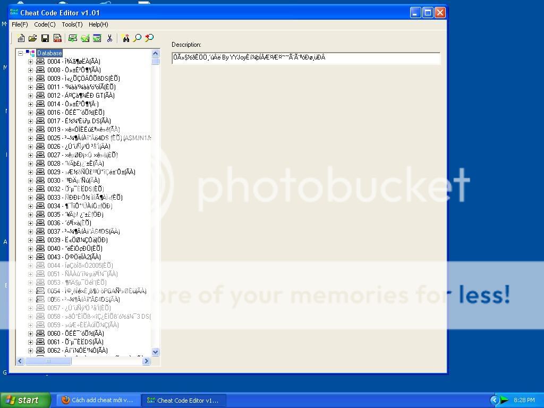Select tree entry text starting with 0032

75,189
